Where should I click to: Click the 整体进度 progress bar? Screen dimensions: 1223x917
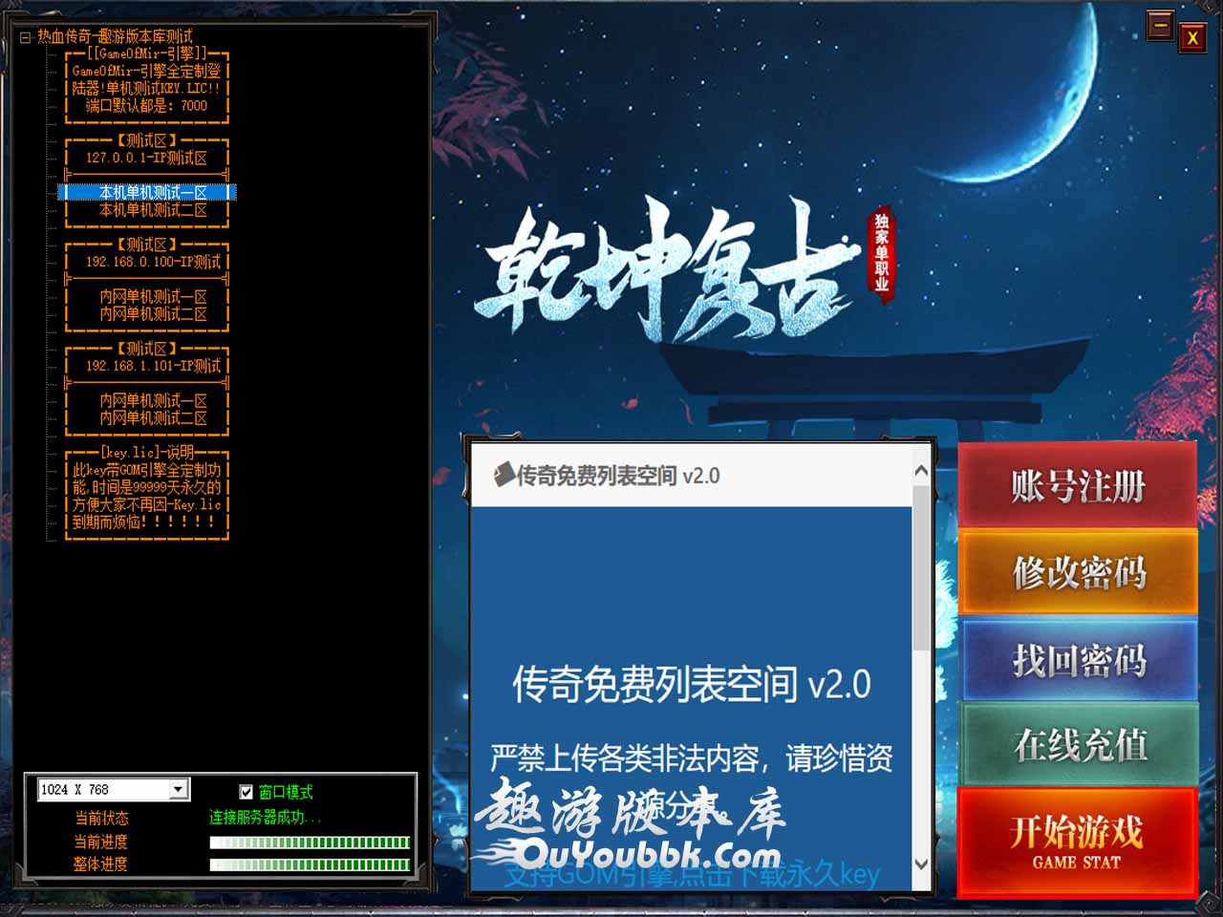click(x=310, y=864)
